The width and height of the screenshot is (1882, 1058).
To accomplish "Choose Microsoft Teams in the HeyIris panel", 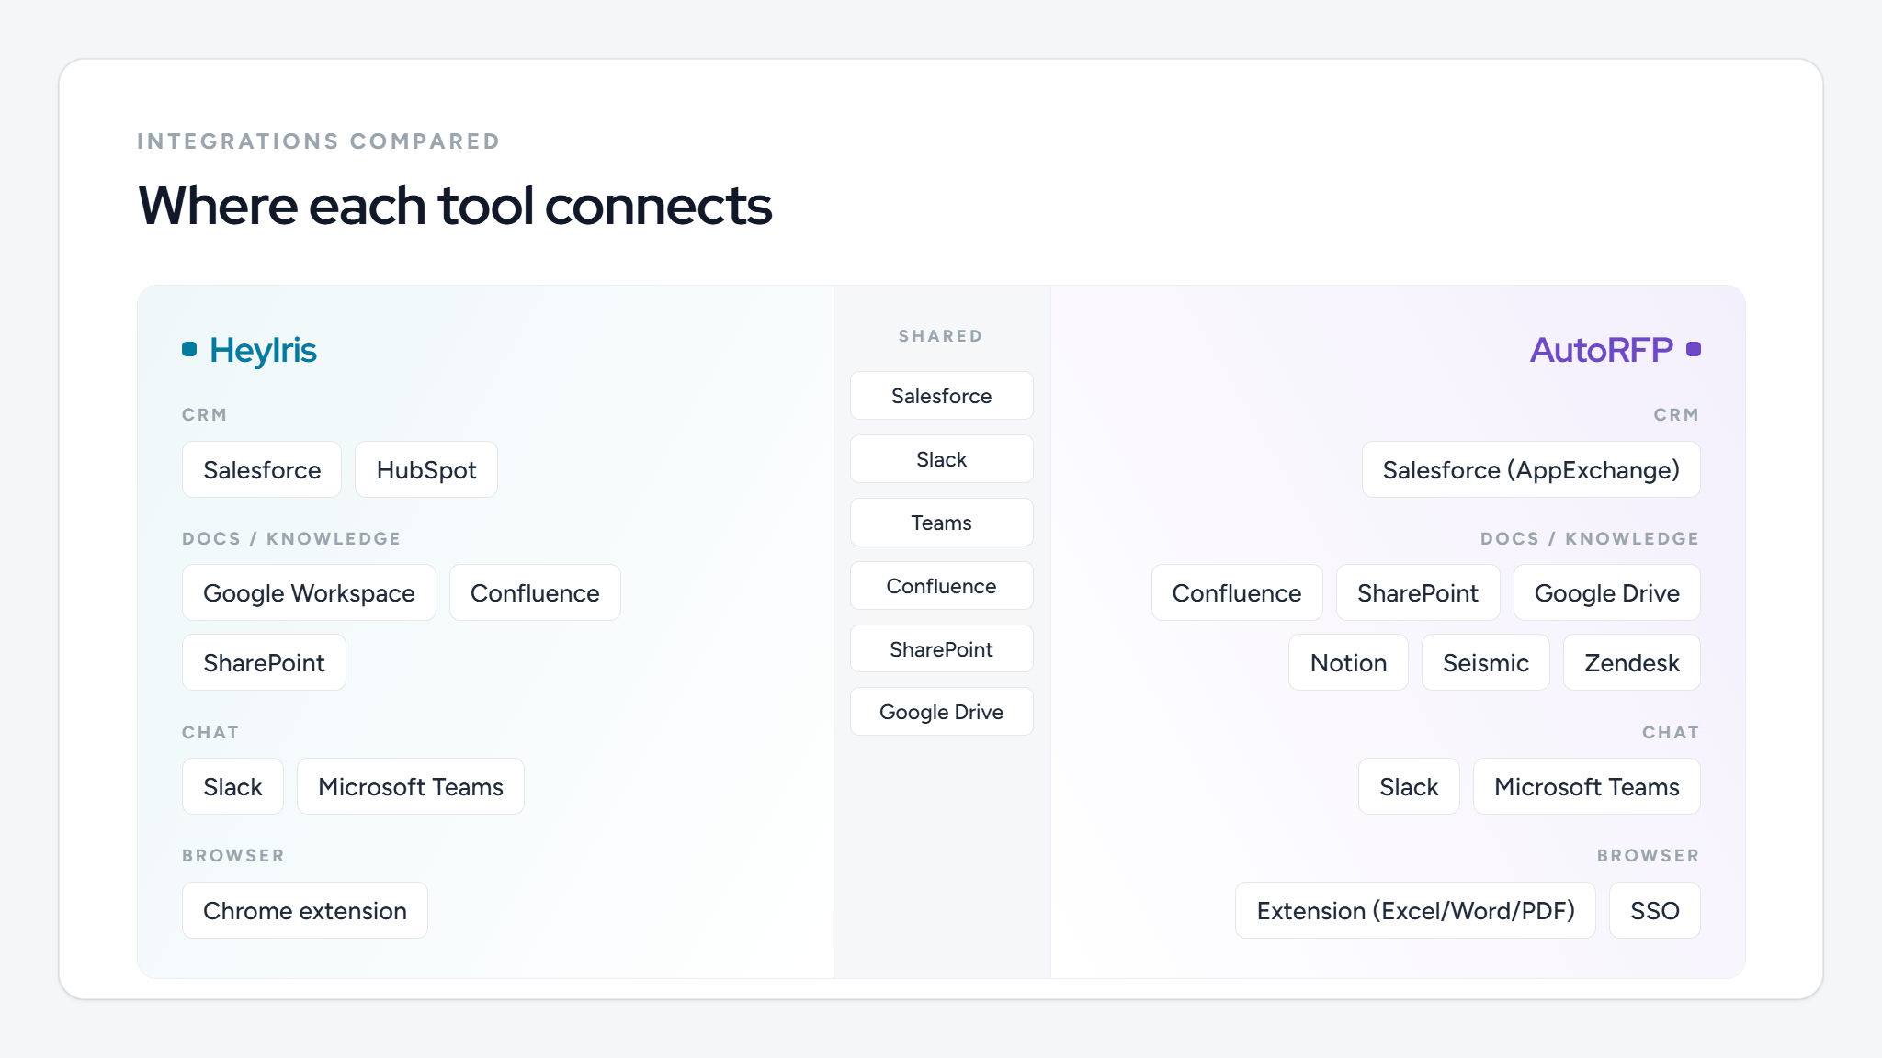I will (x=411, y=786).
